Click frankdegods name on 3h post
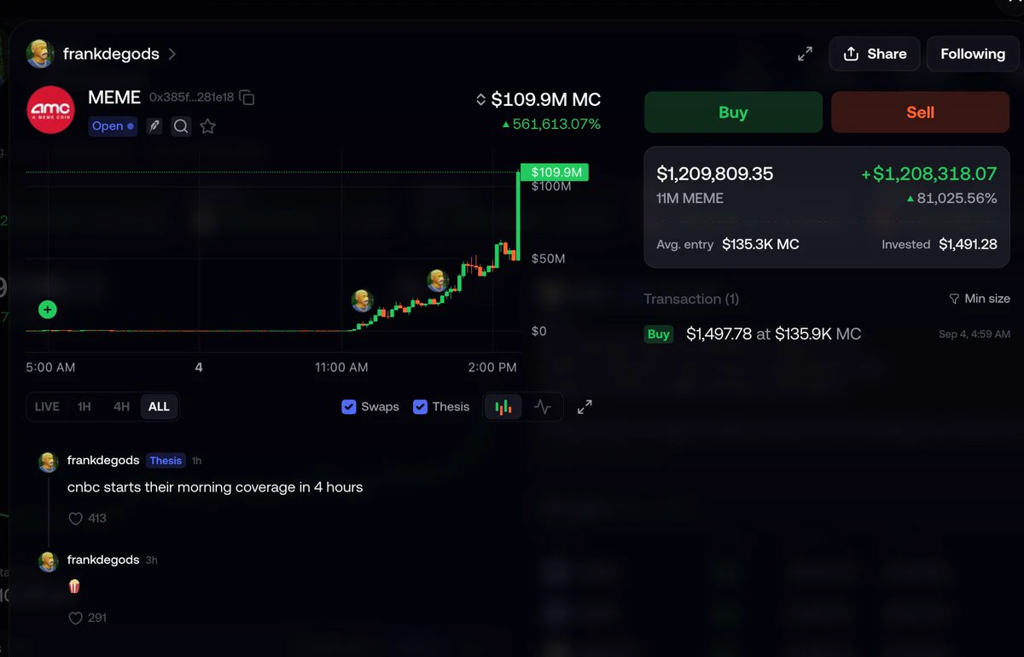 coord(103,560)
